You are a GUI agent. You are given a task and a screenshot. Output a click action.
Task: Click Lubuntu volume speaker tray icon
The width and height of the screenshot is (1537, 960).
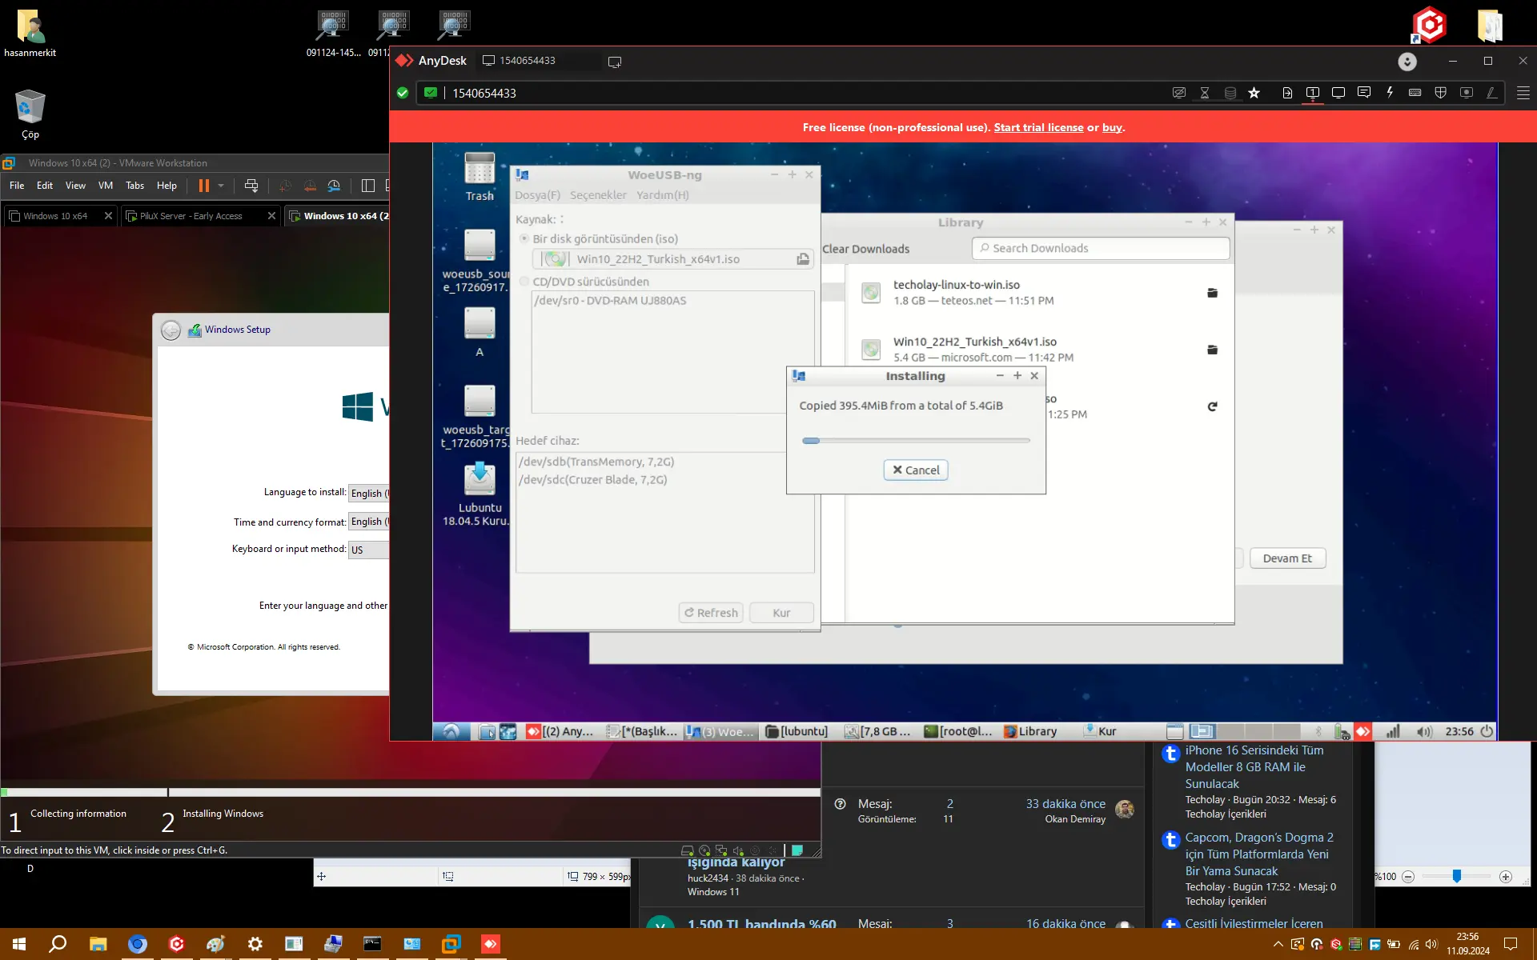pos(1424,731)
